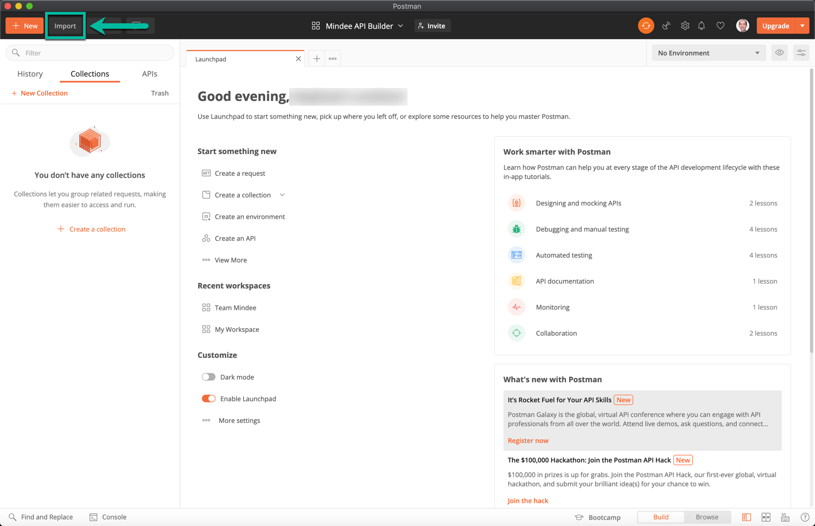Click the vertical scrollbar of Launchpad
Screen dimensions: 815x526
click(x=812, y=211)
